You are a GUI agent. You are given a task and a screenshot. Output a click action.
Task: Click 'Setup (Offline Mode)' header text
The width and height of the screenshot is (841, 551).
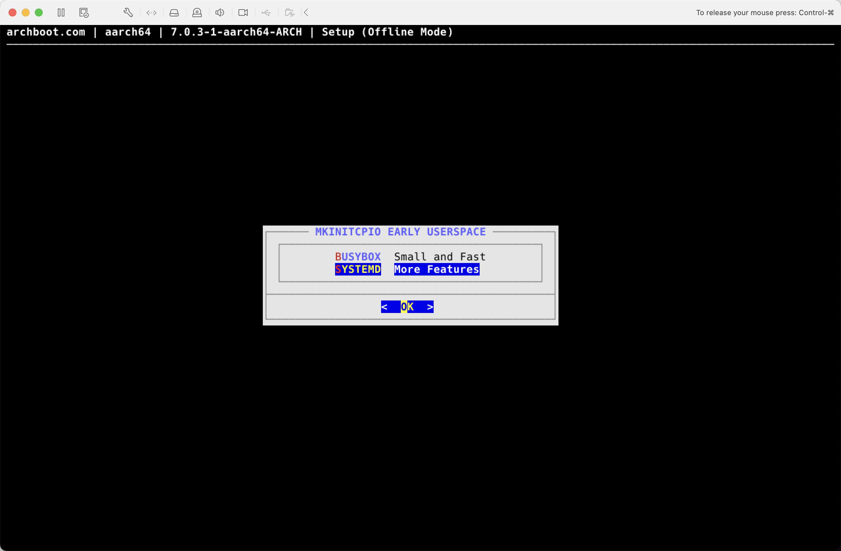coord(387,32)
